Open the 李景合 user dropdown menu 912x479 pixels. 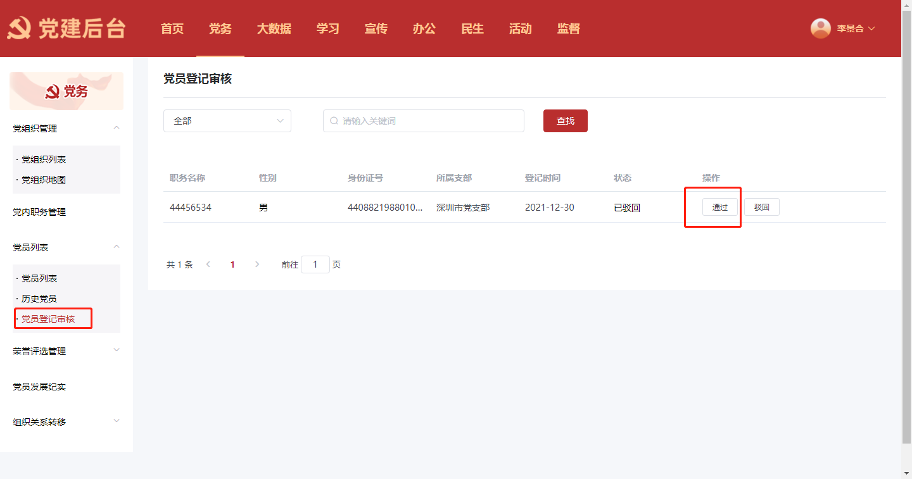855,28
